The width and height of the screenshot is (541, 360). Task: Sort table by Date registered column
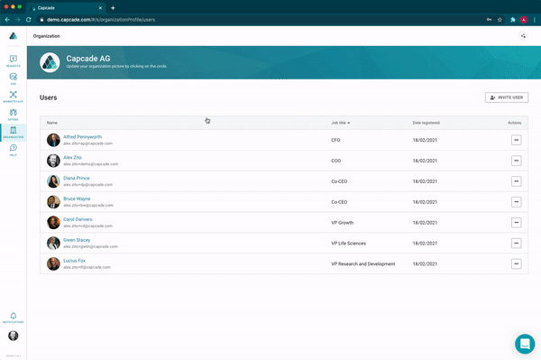[x=426, y=123]
